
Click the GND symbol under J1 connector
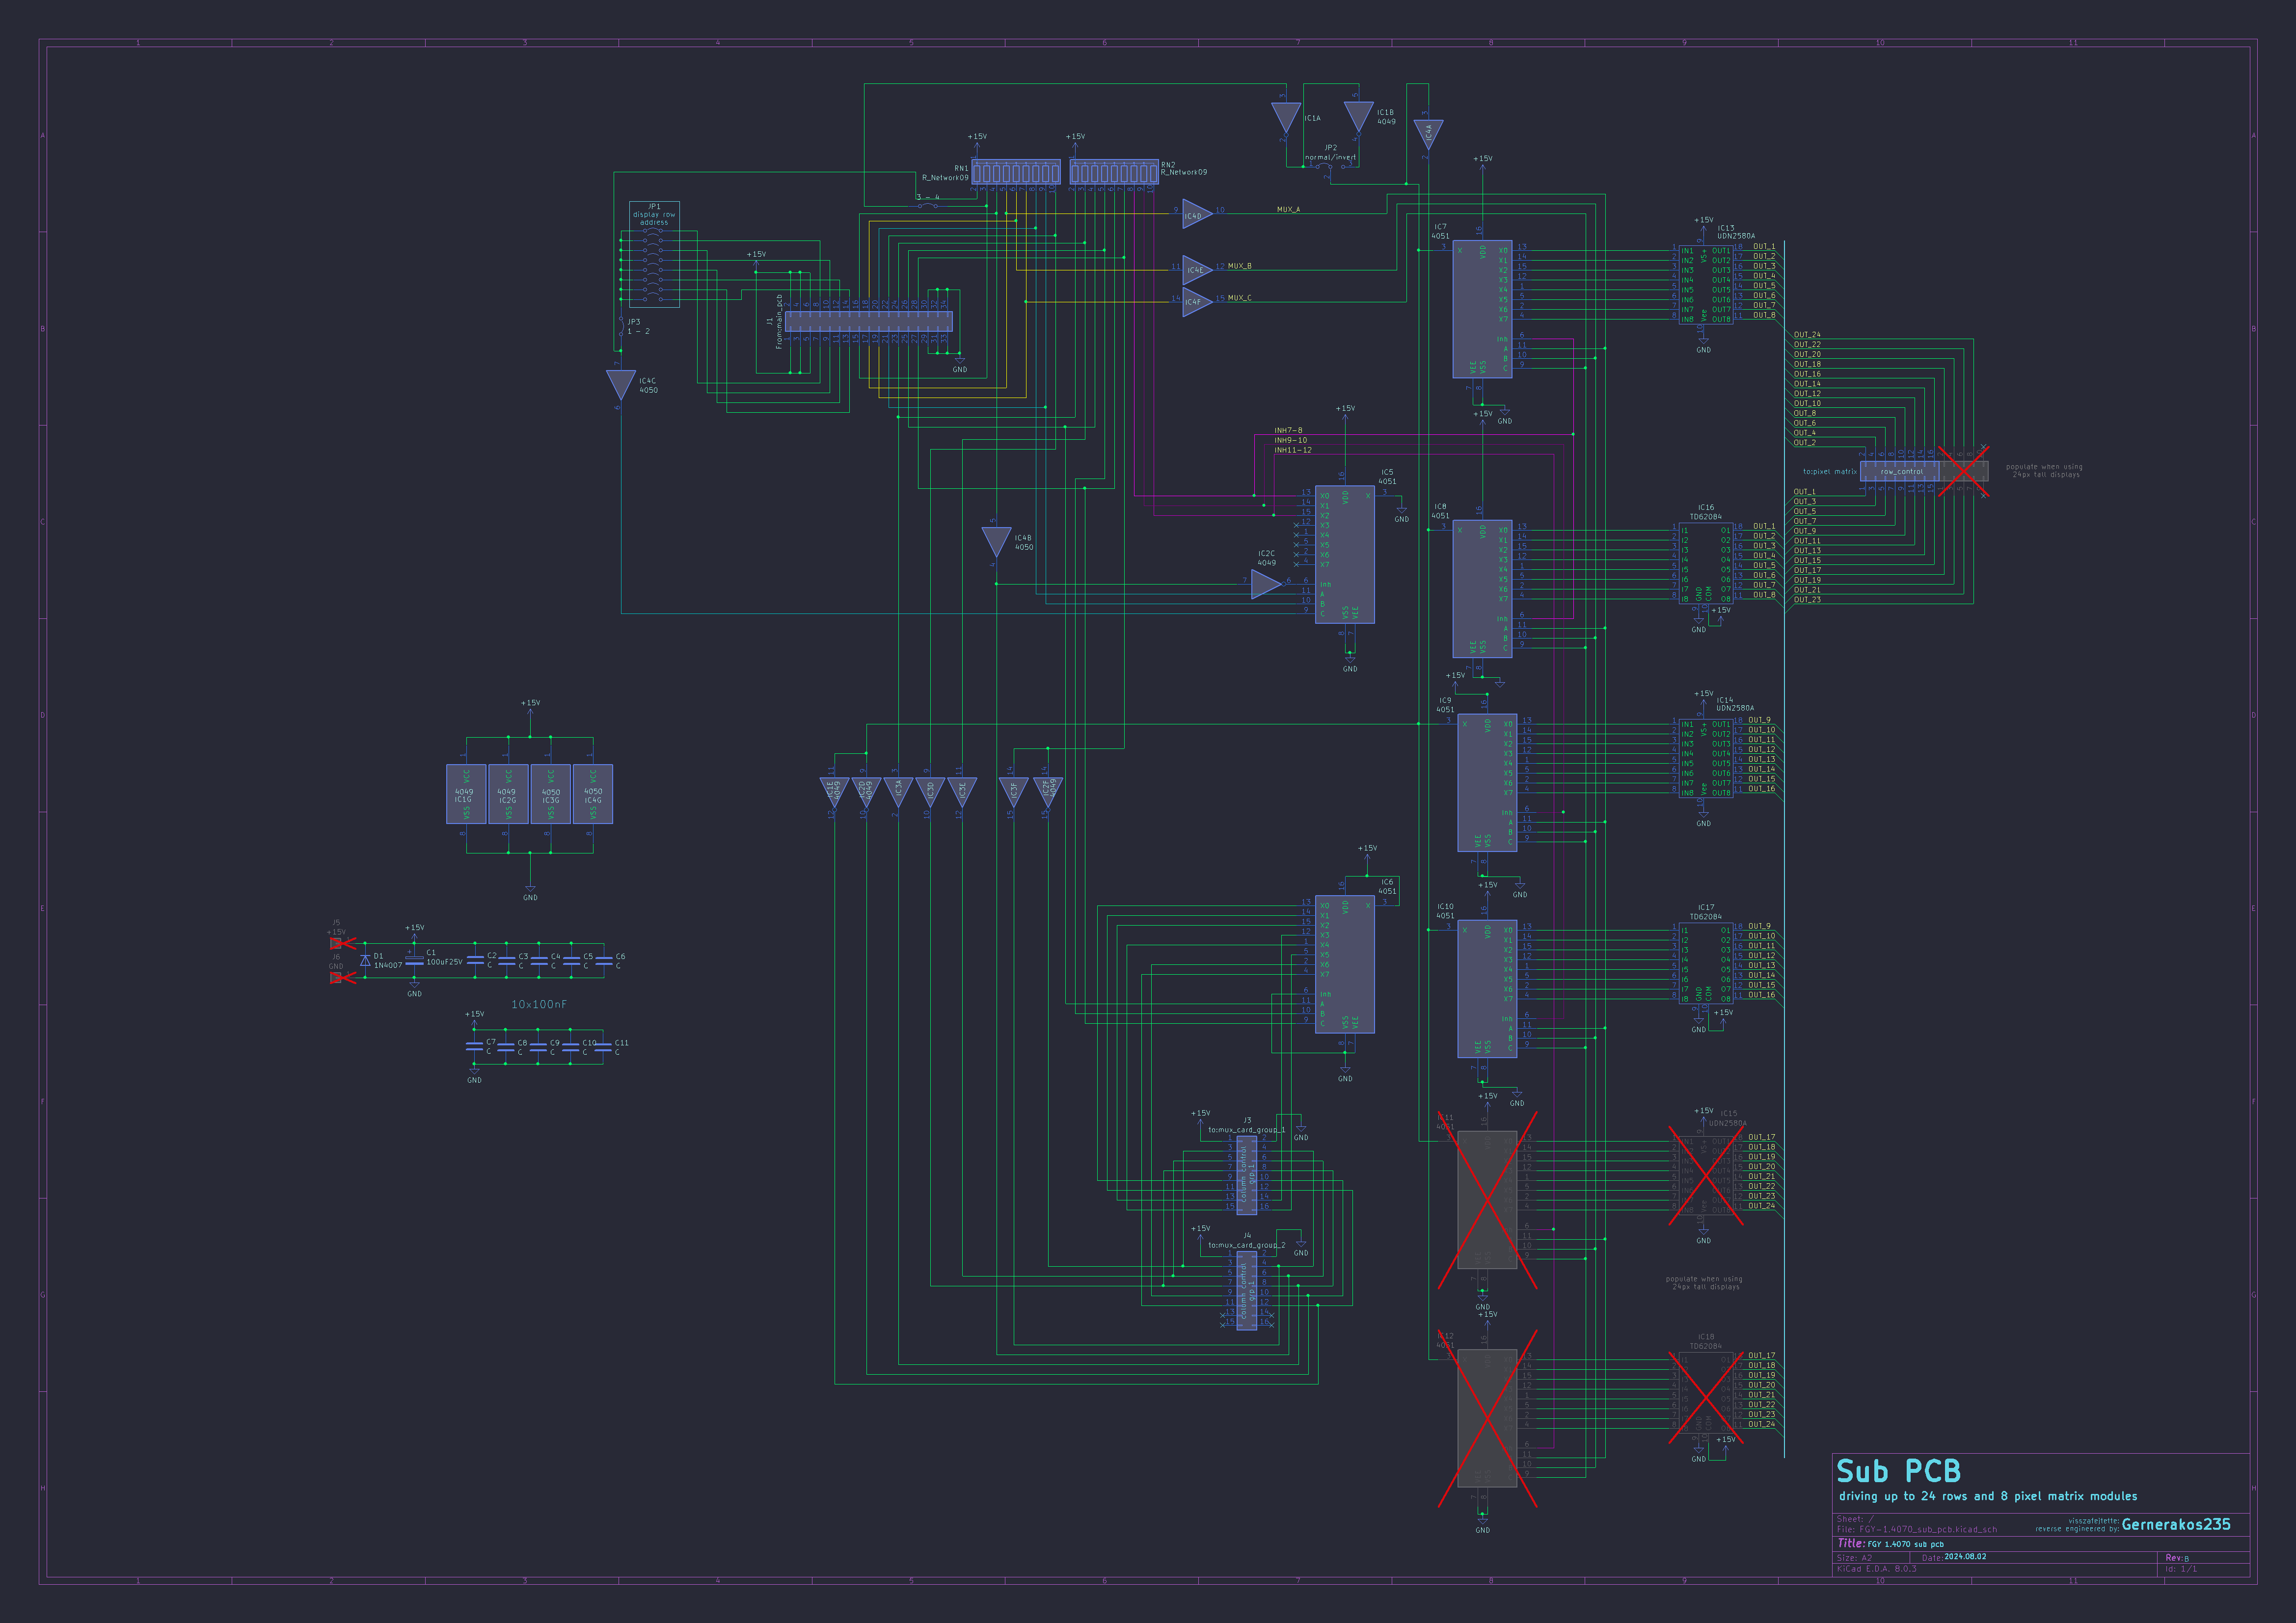[960, 362]
